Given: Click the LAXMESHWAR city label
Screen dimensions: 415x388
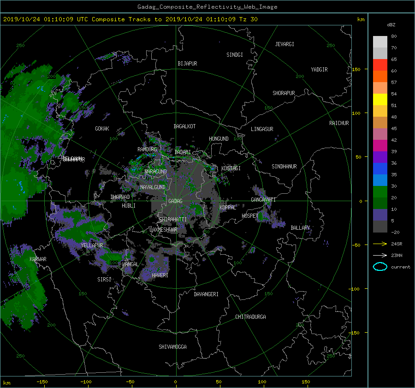Looking at the screenshot, I should (x=163, y=230).
